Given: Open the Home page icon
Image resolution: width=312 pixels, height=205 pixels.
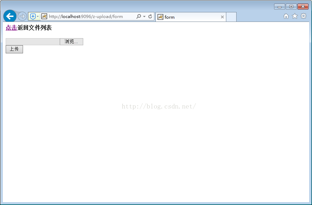Looking at the screenshot, I should 286,16.
